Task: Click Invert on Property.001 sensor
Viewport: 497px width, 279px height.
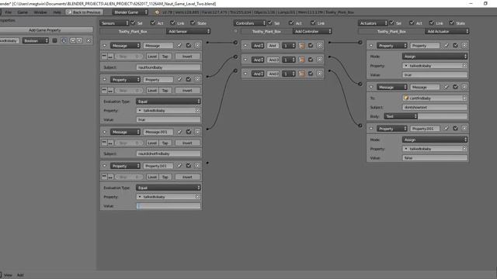Action: (x=187, y=177)
